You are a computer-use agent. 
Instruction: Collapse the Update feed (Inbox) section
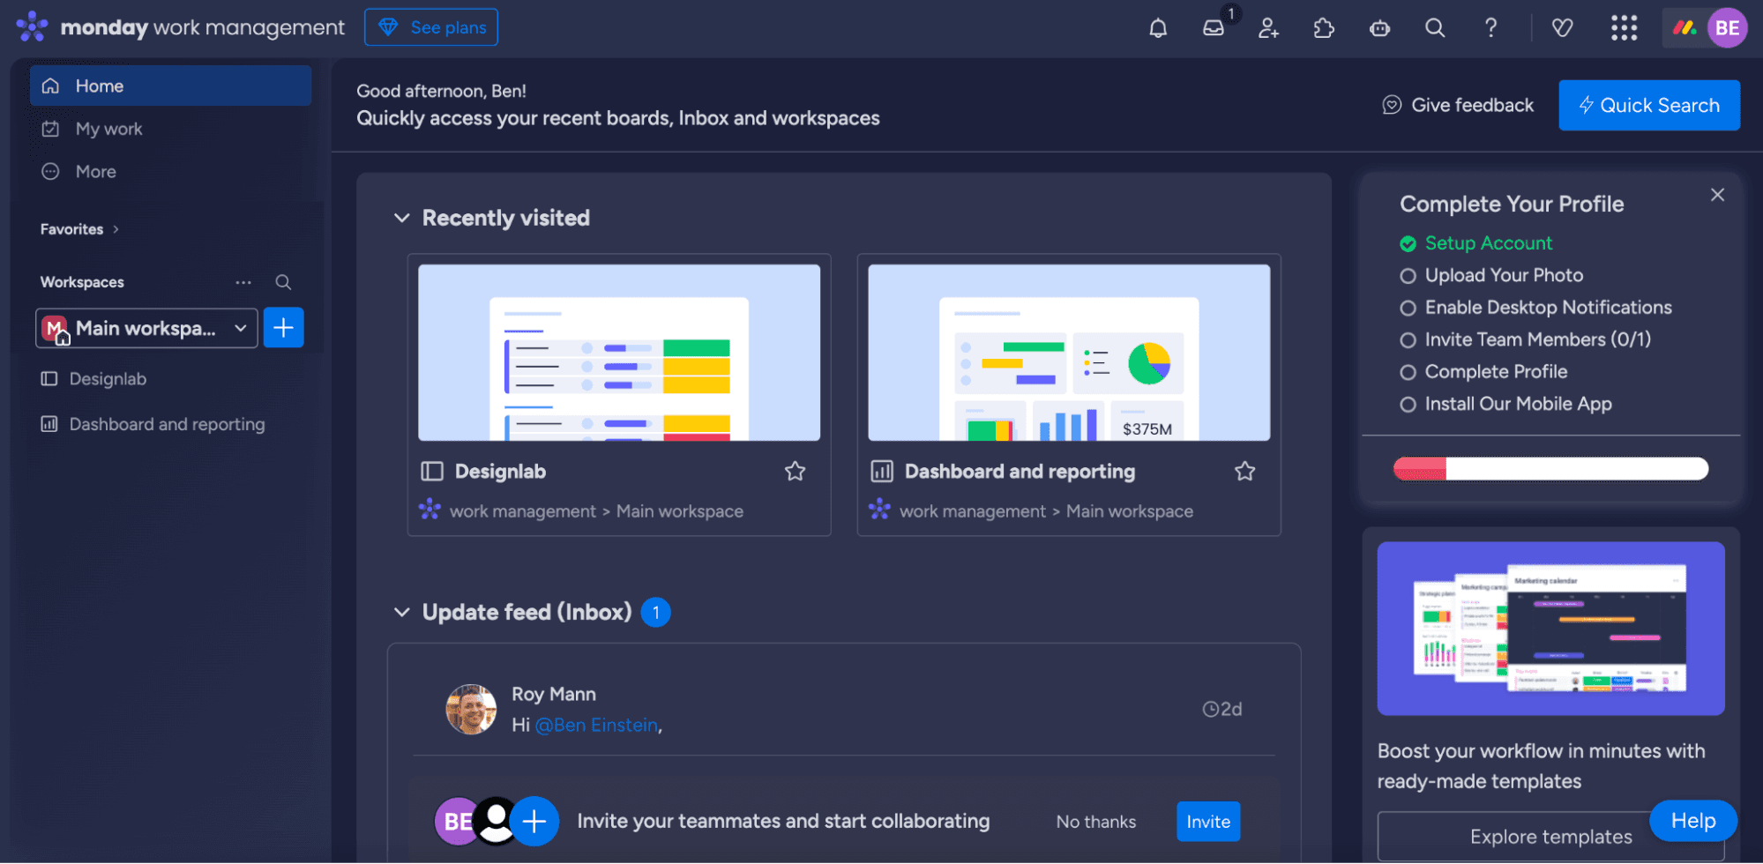pos(401,612)
